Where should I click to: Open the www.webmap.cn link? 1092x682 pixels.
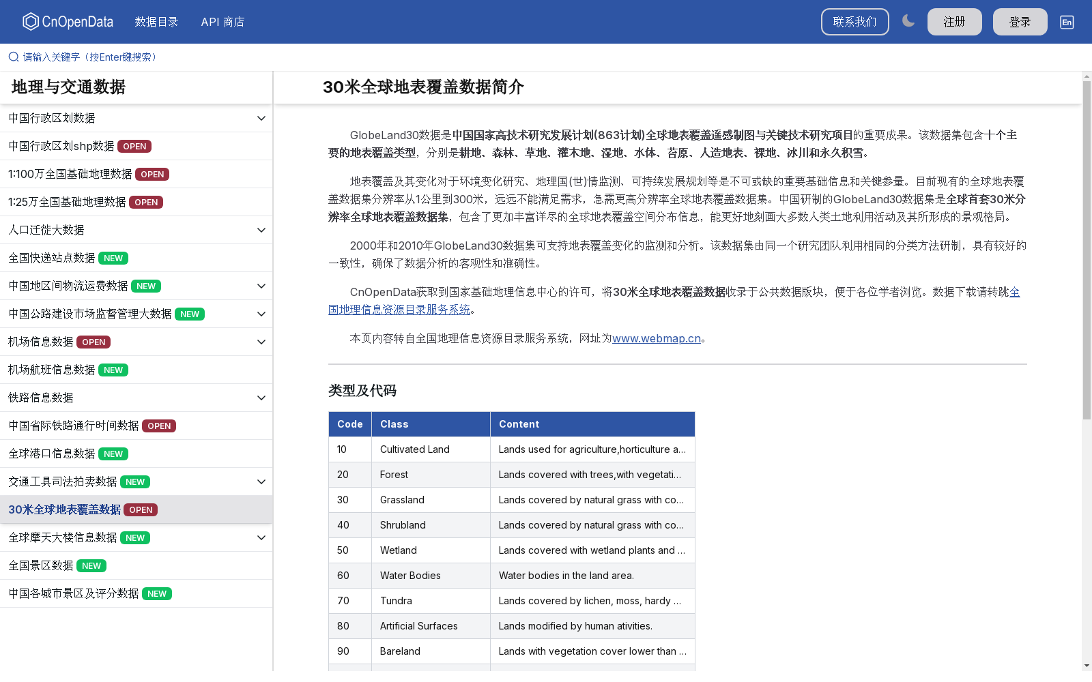point(657,339)
